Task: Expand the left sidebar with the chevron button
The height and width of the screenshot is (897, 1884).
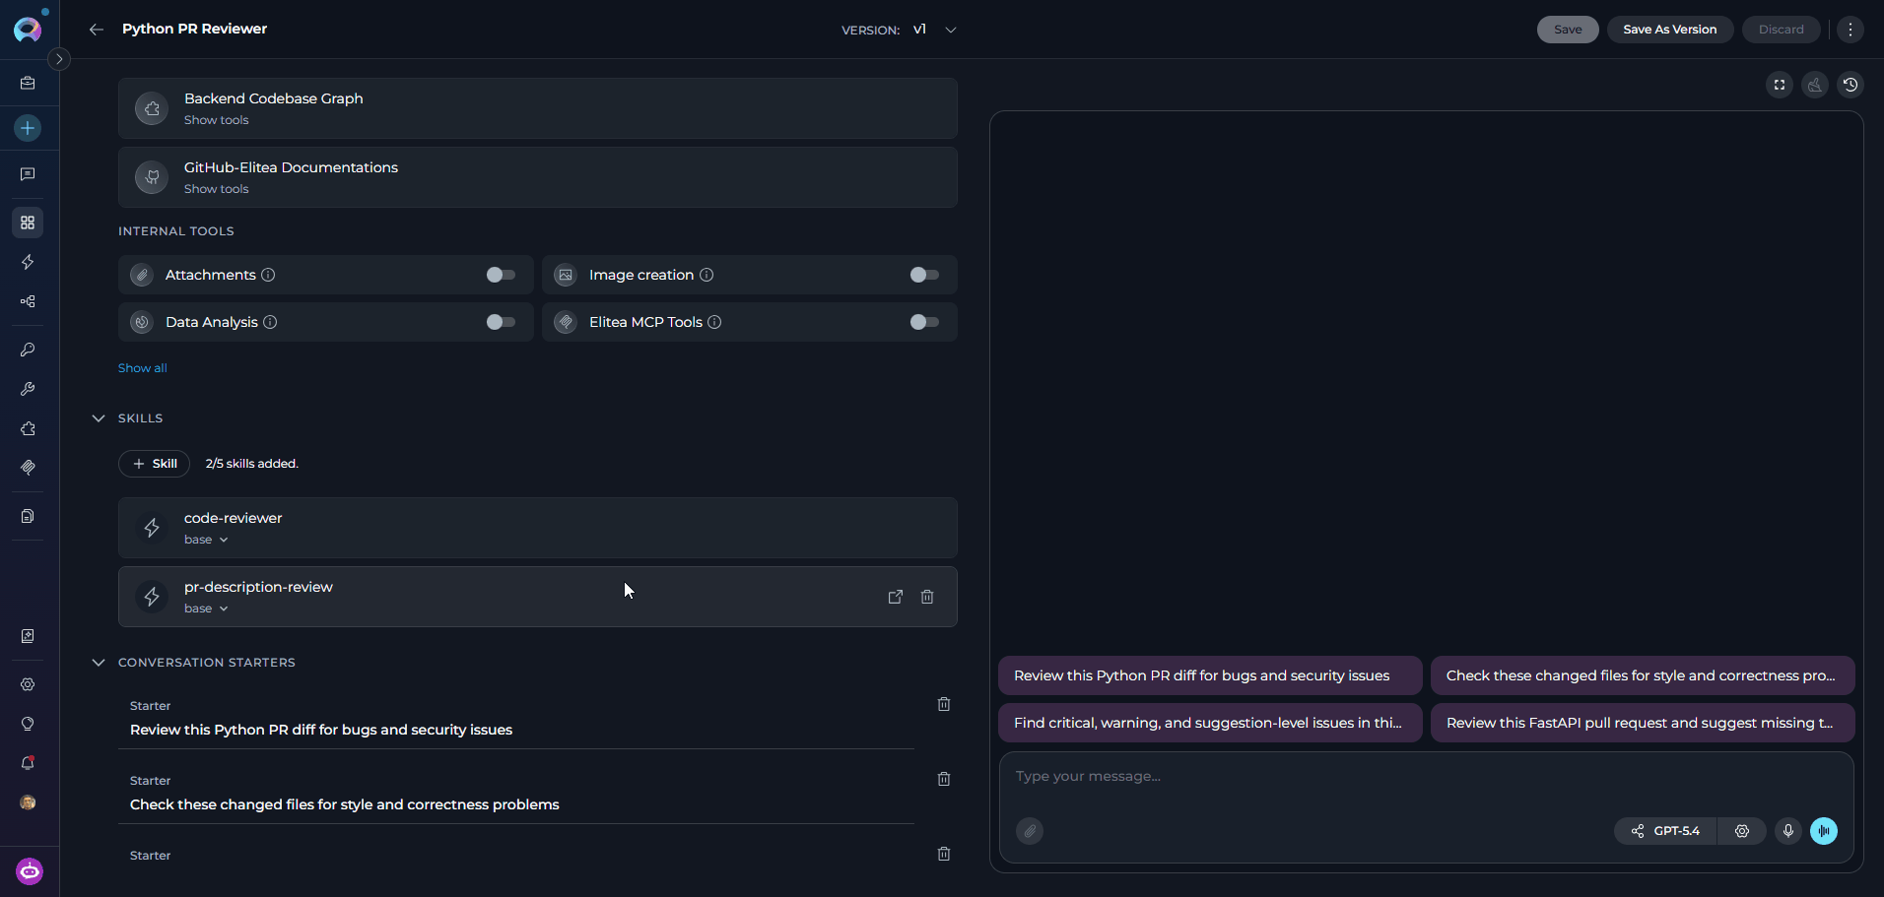Action: click(59, 59)
